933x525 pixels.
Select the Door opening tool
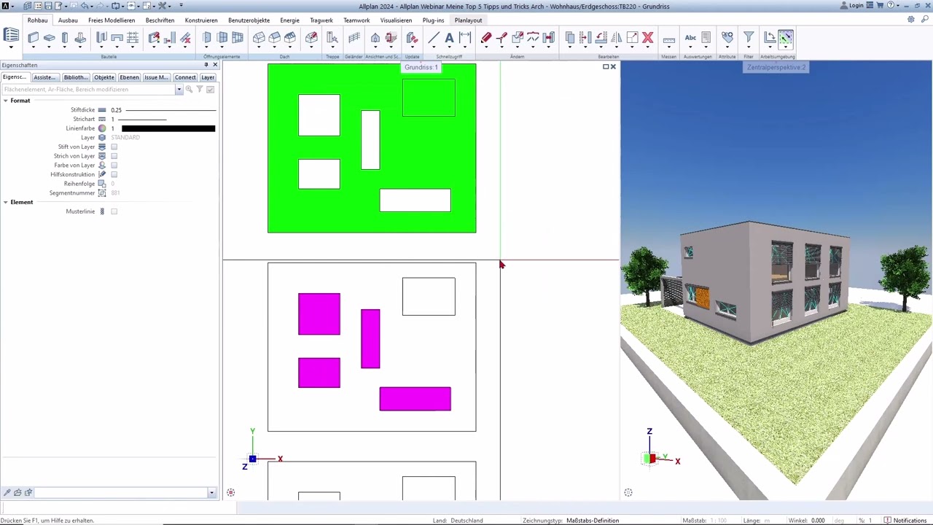pyautogui.click(x=207, y=38)
